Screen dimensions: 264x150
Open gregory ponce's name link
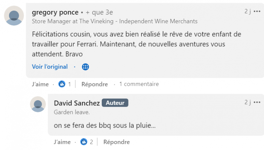tap(55, 12)
